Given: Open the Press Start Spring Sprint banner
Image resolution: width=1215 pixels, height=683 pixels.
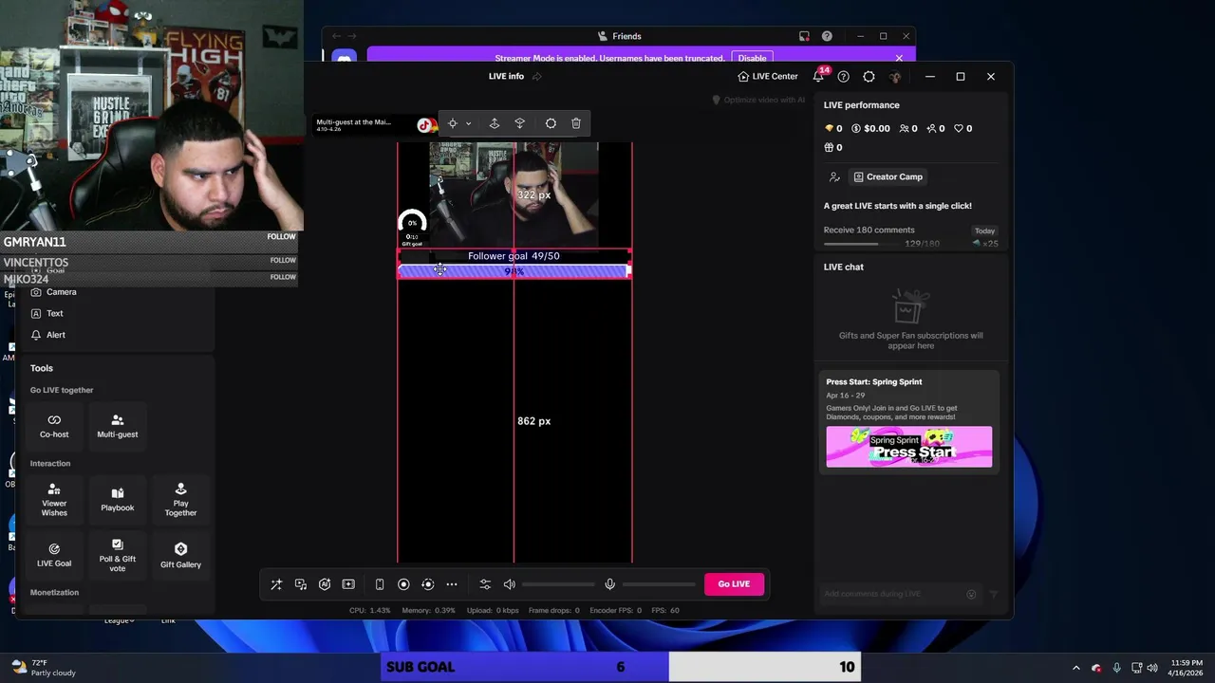Looking at the screenshot, I should point(908,447).
